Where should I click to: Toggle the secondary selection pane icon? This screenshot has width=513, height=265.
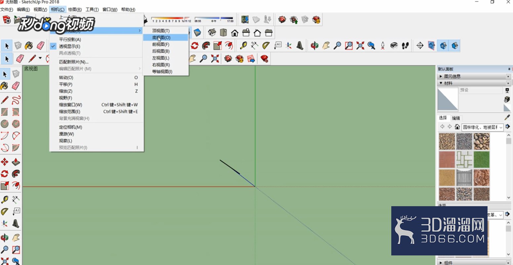[x=507, y=90]
